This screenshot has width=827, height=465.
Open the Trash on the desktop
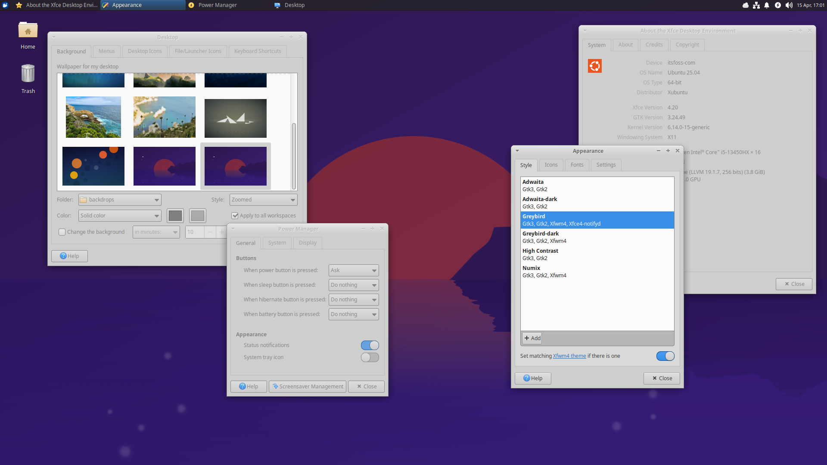coord(28,73)
